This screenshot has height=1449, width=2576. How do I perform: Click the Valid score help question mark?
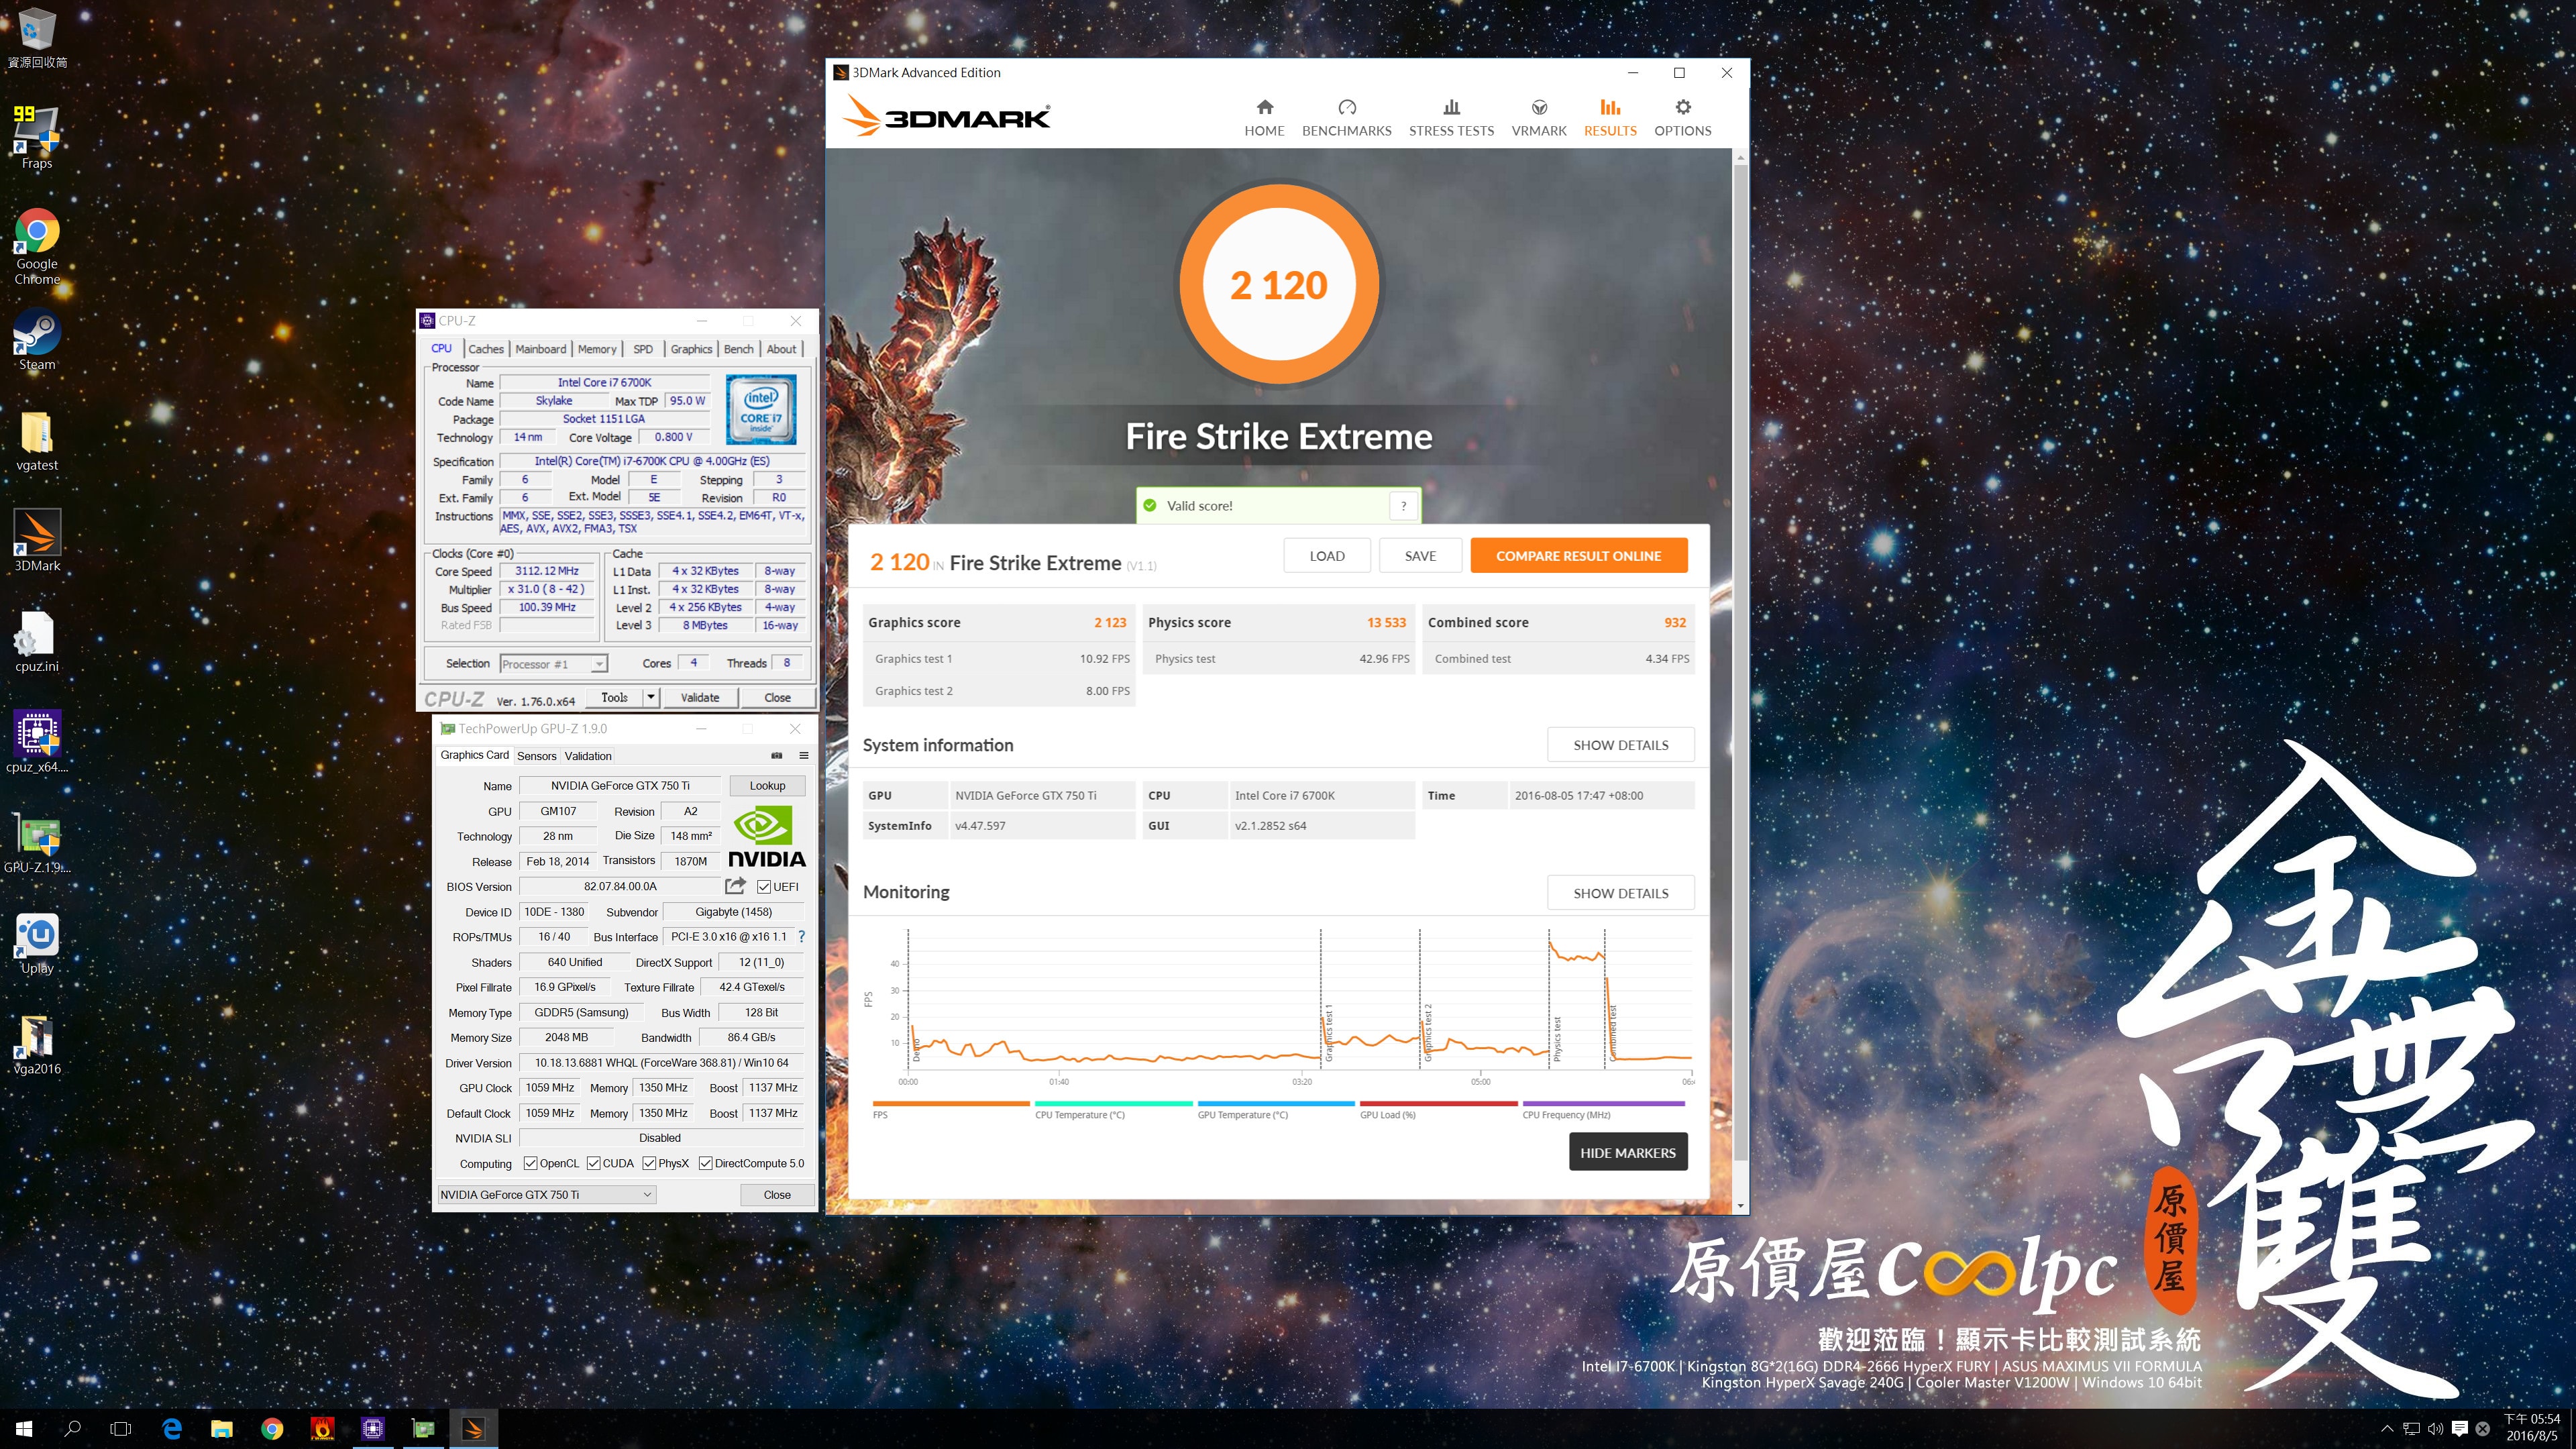1403,506
